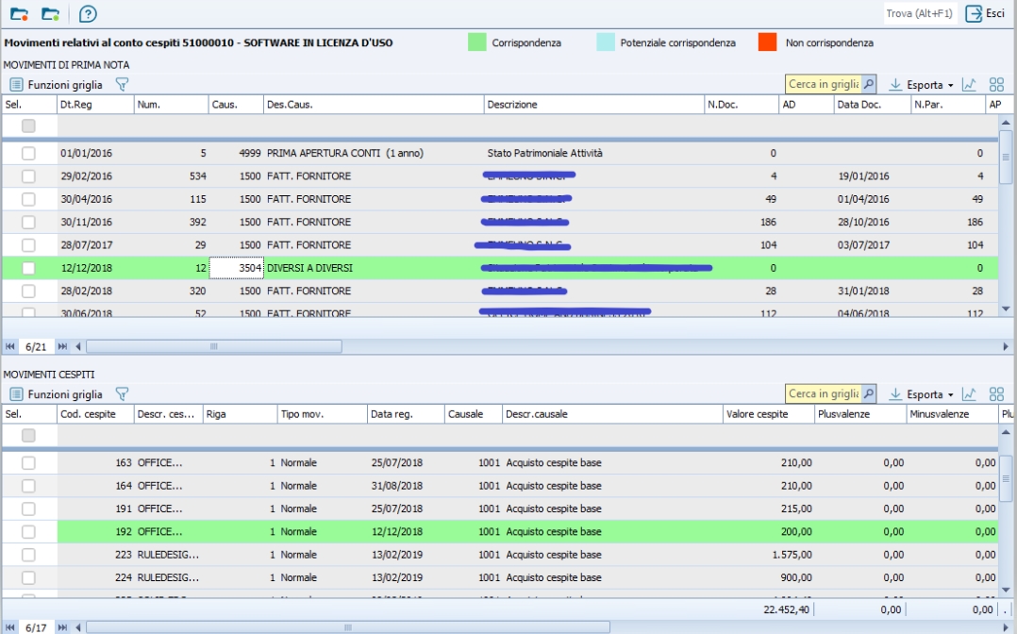The height and width of the screenshot is (634, 1017).
Task: Focus Cerca in griglia field in Cespiti
Action: (x=823, y=394)
